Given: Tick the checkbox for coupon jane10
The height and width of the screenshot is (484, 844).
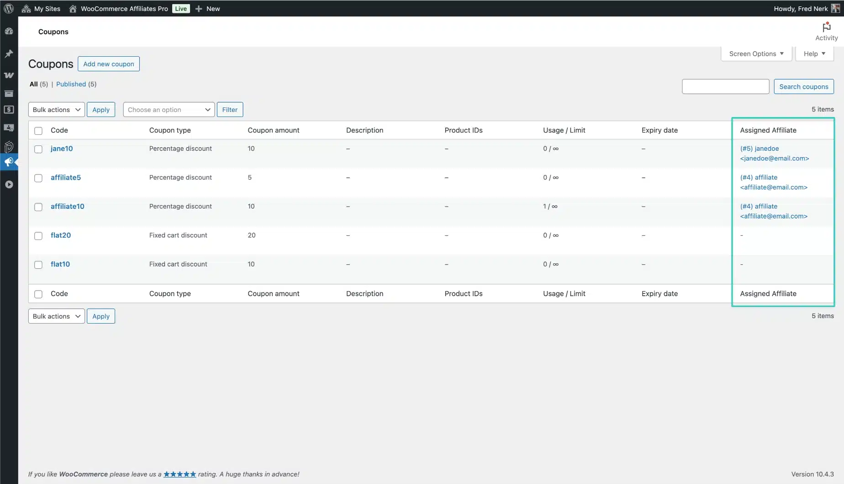Looking at the screenshot, I should (x=38, y=149).
